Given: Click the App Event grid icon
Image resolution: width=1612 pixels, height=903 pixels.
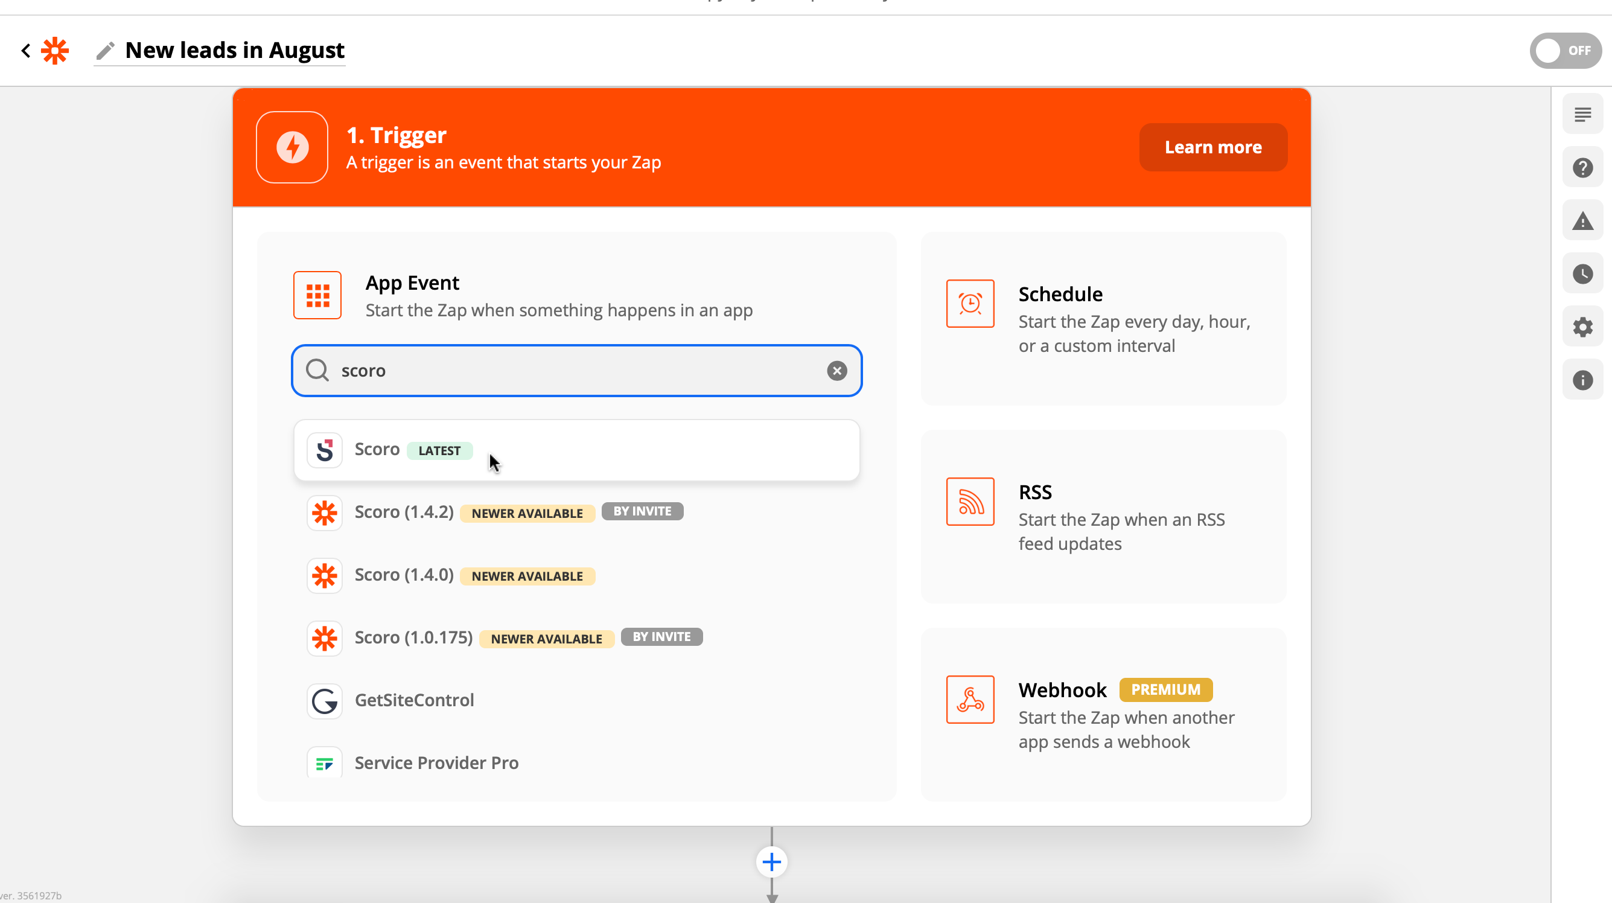Looking at the screenshot, I should [x=317, y=295].
